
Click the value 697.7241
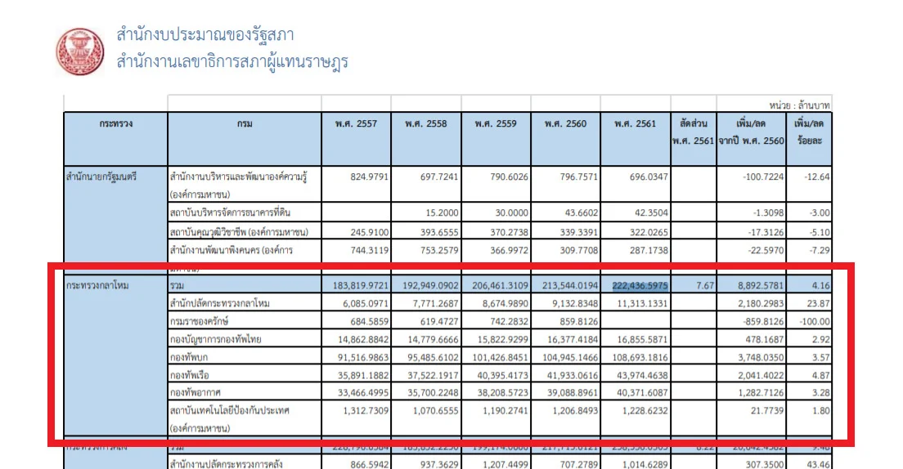[x=439, y=176]
